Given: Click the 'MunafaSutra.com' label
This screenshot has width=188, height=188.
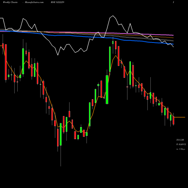Looking at the screenshot, I should 34,2.
